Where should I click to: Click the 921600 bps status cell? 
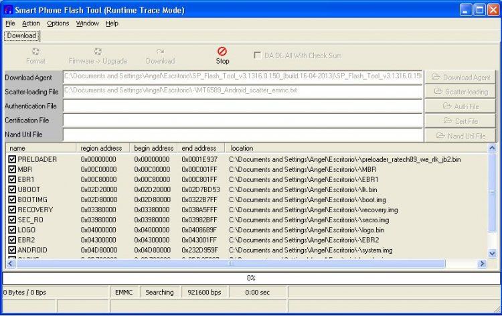click(x=204, y=293)
